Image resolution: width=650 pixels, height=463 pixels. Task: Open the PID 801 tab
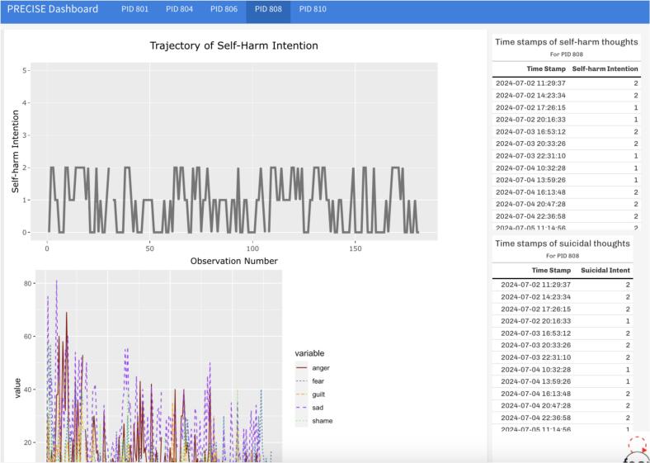pyautogui.click(x=134, y=9)
